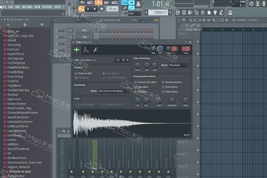
Task: Open the wrench miscellaneous settings tab
Action: tap(96, 50)
